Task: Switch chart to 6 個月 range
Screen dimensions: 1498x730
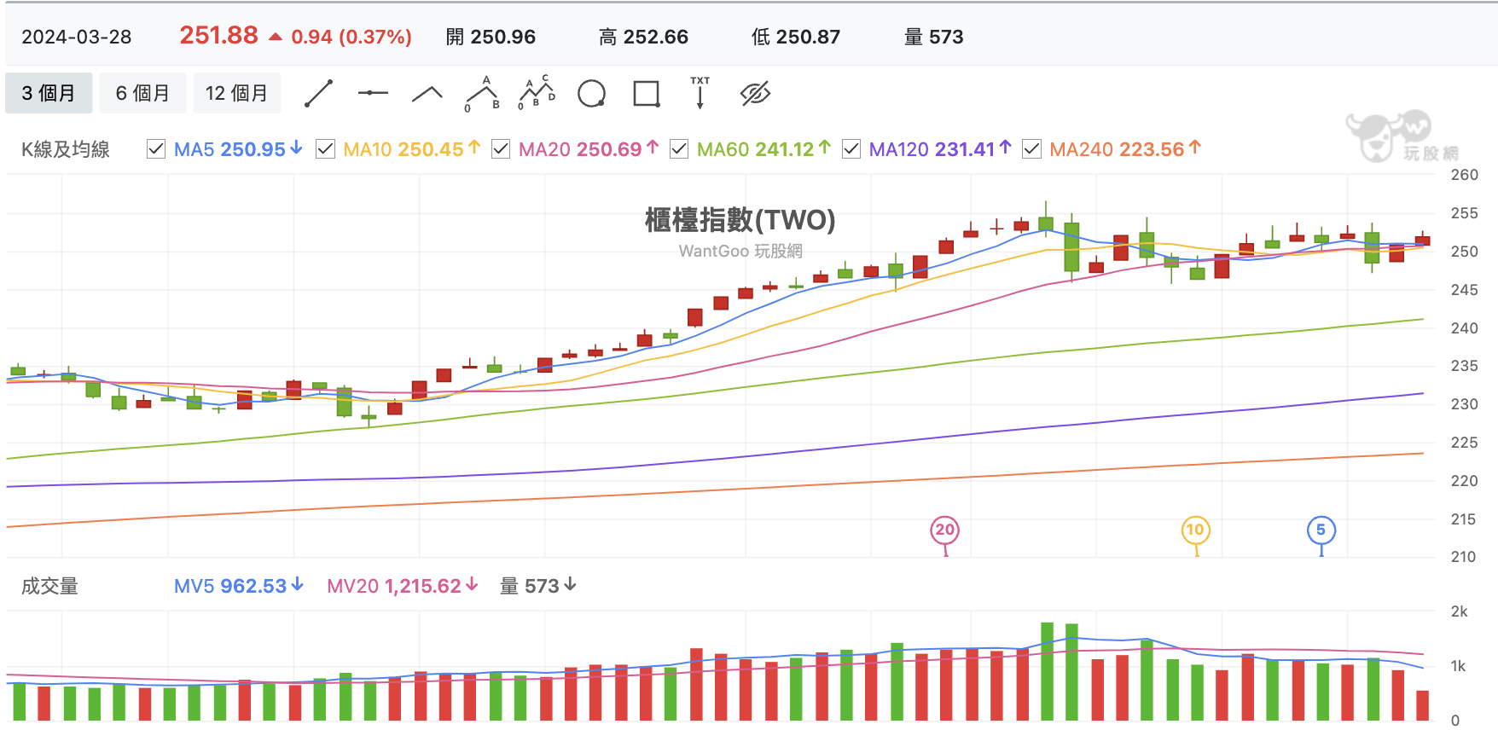Action: pos(142,93)
